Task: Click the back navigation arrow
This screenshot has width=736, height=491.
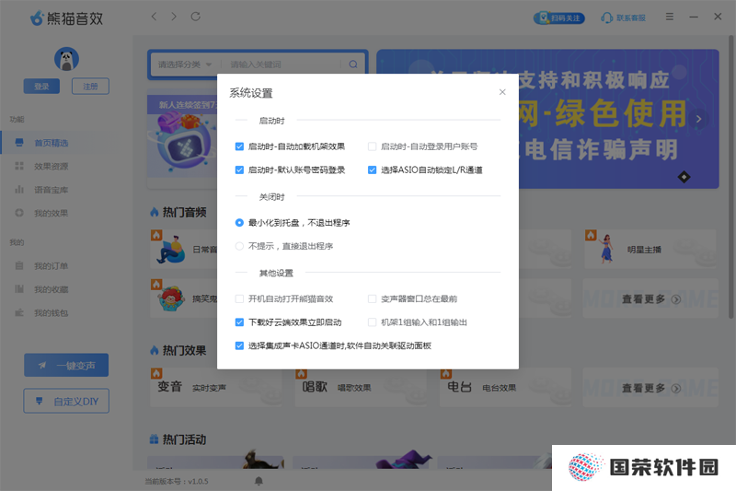Action: tap(154, 17)
